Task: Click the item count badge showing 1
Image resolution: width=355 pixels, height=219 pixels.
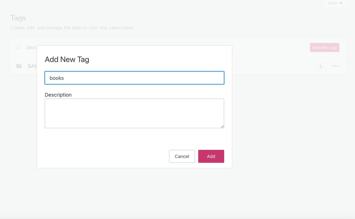Action: (x=320, y=66)
